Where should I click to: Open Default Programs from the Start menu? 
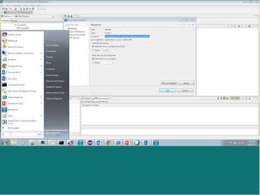(x=54, y=87)
